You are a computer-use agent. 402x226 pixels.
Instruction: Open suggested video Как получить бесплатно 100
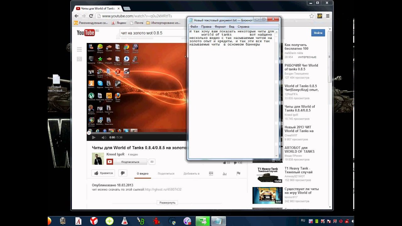[x=296, y=47]
